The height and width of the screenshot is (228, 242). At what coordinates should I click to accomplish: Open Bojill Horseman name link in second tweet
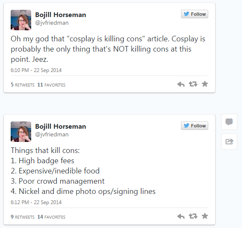61,127
